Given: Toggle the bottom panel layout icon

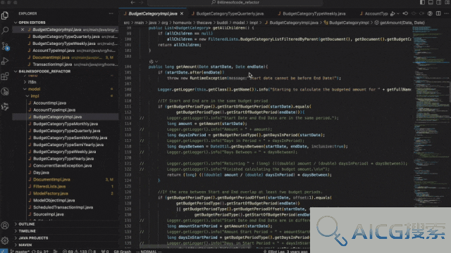Looking at the screenshot, I should [431, 2].
